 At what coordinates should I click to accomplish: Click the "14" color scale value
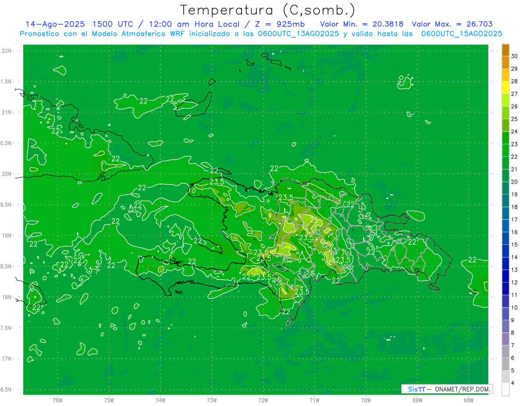click(515, 257)
